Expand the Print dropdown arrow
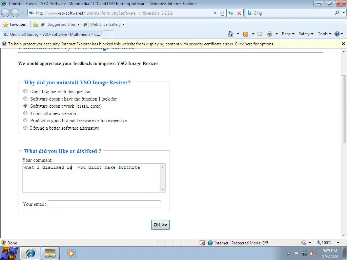This screenshot has width=347, height=260. [x=277, y=34]
